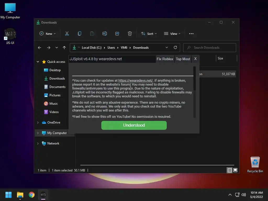268x201 pixels.
Task: Refresh the Downloads folder view
Action: tap(175, 48)
